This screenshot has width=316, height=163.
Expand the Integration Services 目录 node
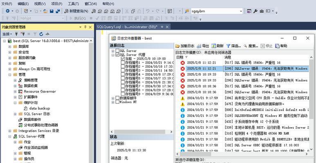(10, 131)
